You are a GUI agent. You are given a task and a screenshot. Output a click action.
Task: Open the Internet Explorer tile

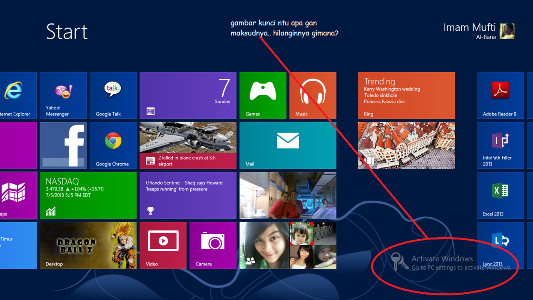point(18,95)
